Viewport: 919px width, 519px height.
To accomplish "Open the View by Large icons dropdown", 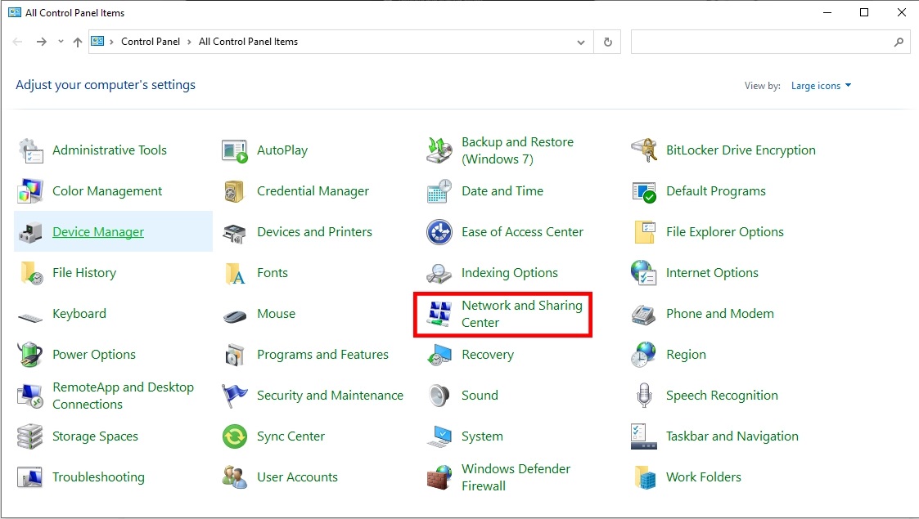I will (821, 86).
